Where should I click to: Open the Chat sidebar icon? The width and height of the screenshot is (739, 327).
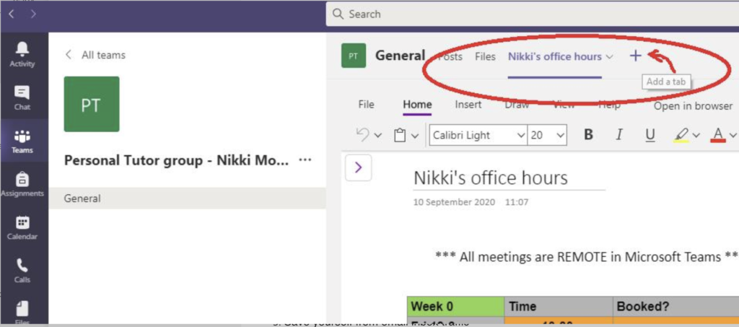coord(22,97)
